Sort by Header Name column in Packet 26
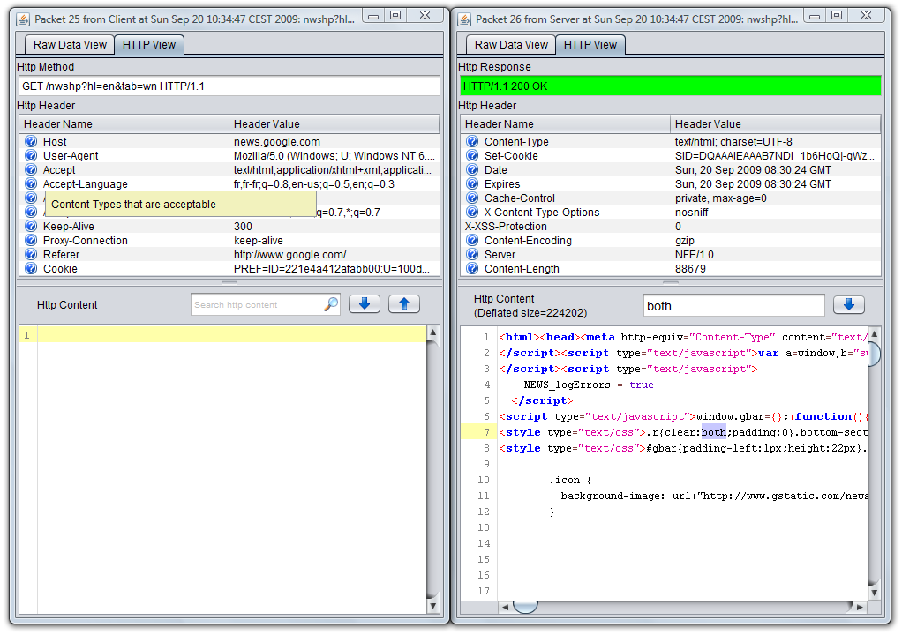Screen dimensions: 902x635 pos(566,124)
